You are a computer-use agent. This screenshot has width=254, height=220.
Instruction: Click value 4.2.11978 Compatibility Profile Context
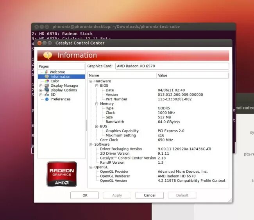tap(191, 181)
